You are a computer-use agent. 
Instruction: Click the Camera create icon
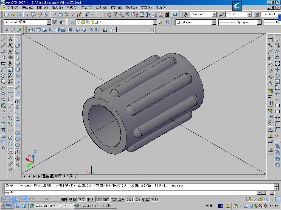click(x=105, y=30)
